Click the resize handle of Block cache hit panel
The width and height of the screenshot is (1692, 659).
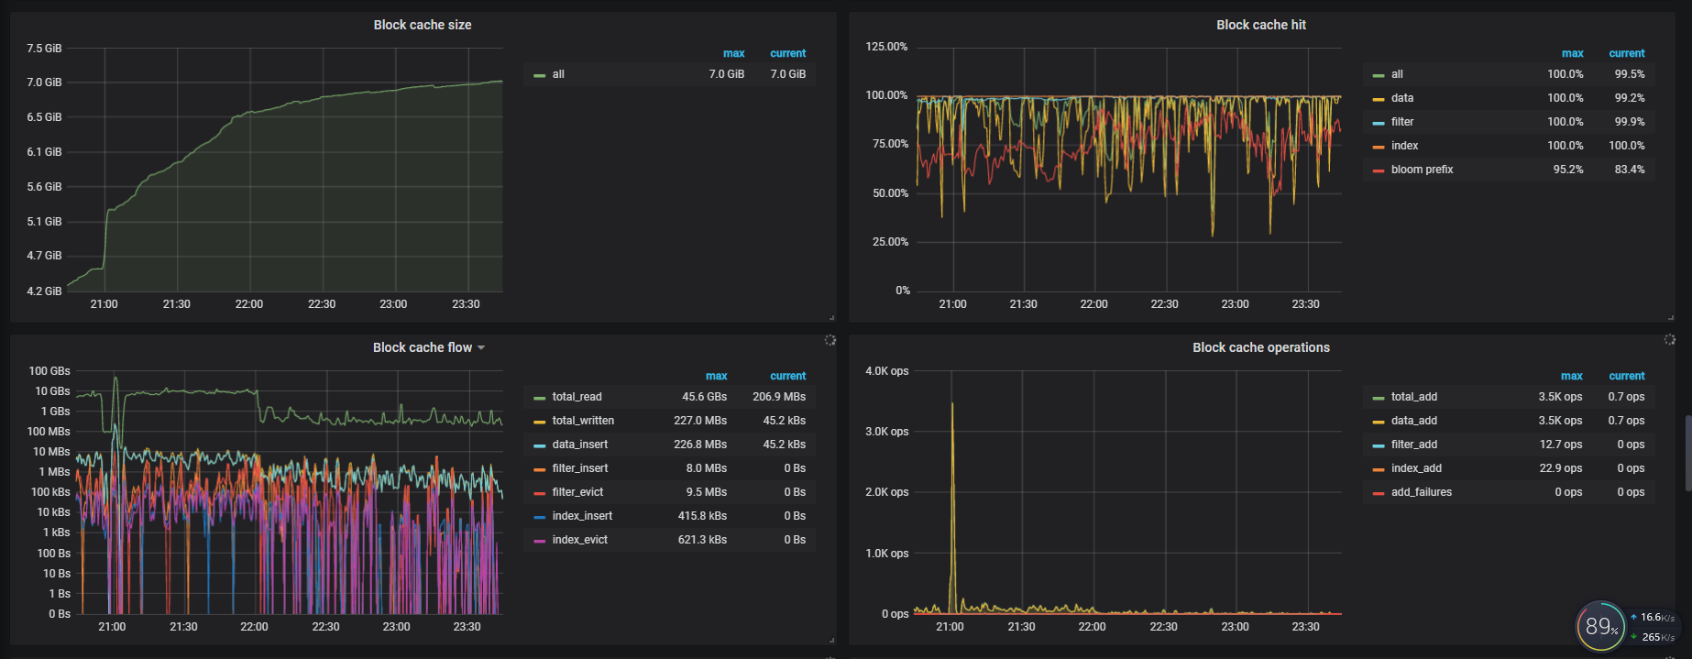1670,317
